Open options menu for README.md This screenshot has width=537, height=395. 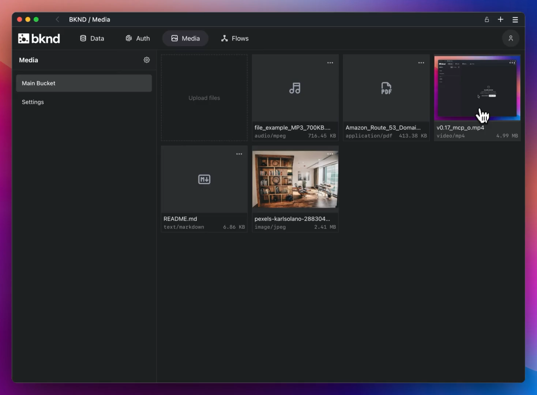pyautogui.click(x=239, y=154)
